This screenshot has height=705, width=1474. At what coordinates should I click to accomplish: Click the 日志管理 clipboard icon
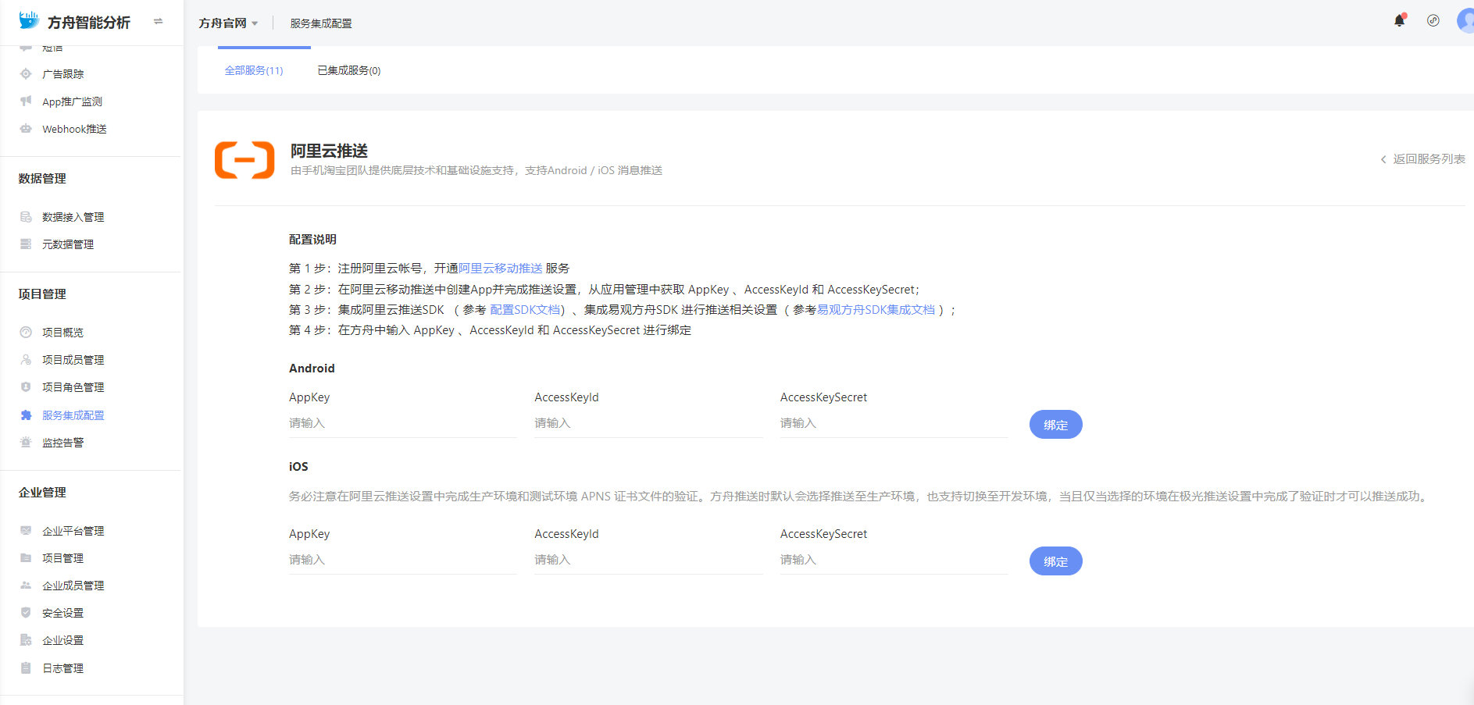[x=26, y=668]
